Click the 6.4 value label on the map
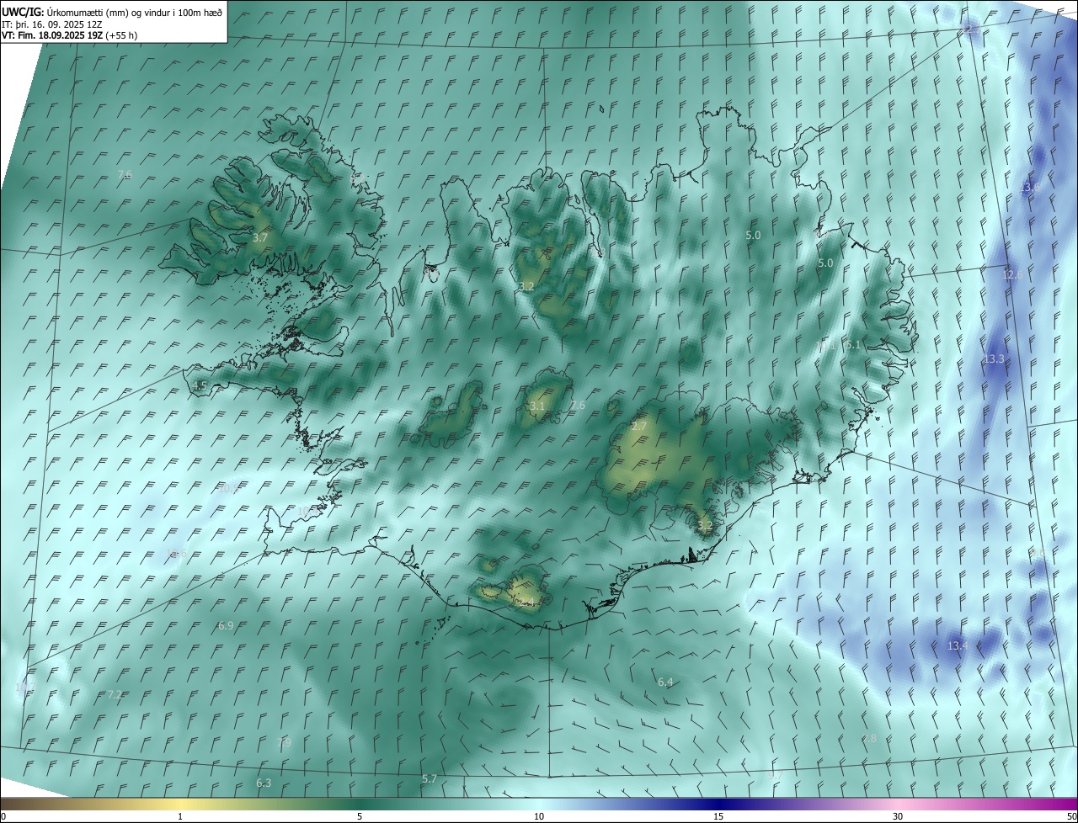1078x823 pixels. [665, 682]
